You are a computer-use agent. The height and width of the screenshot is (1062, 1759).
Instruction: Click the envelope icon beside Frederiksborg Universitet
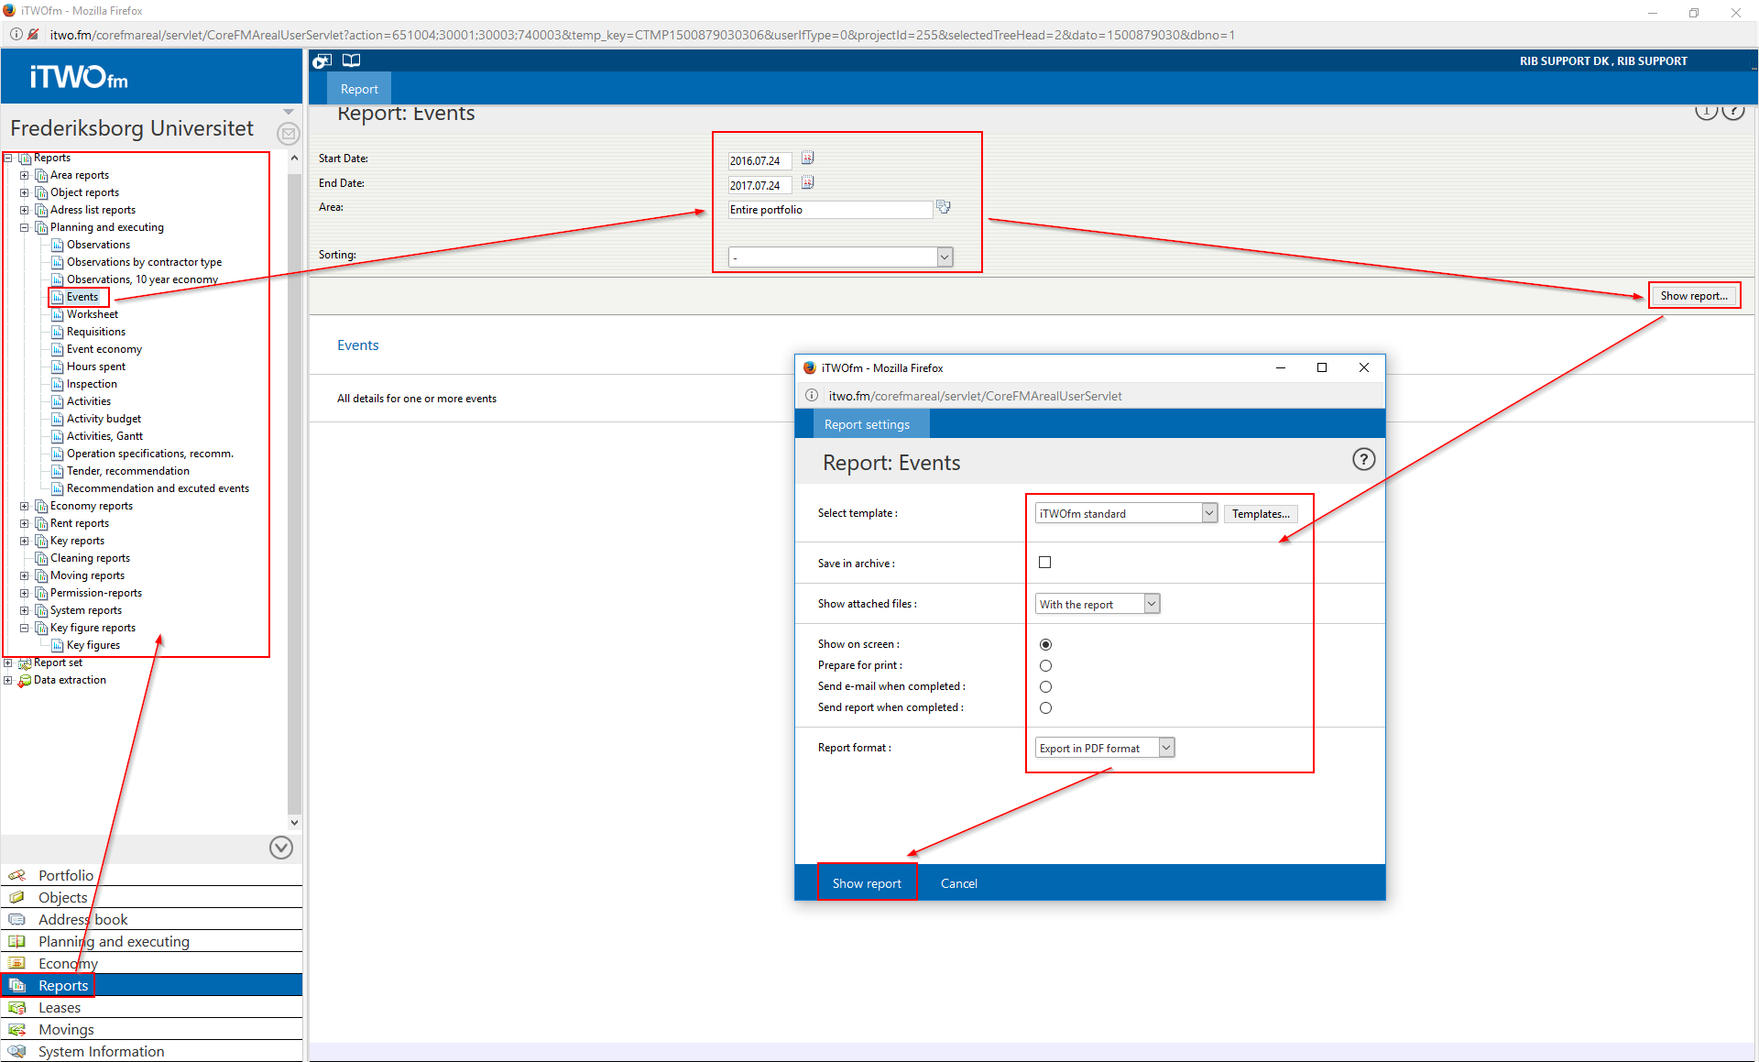(288, 134)
